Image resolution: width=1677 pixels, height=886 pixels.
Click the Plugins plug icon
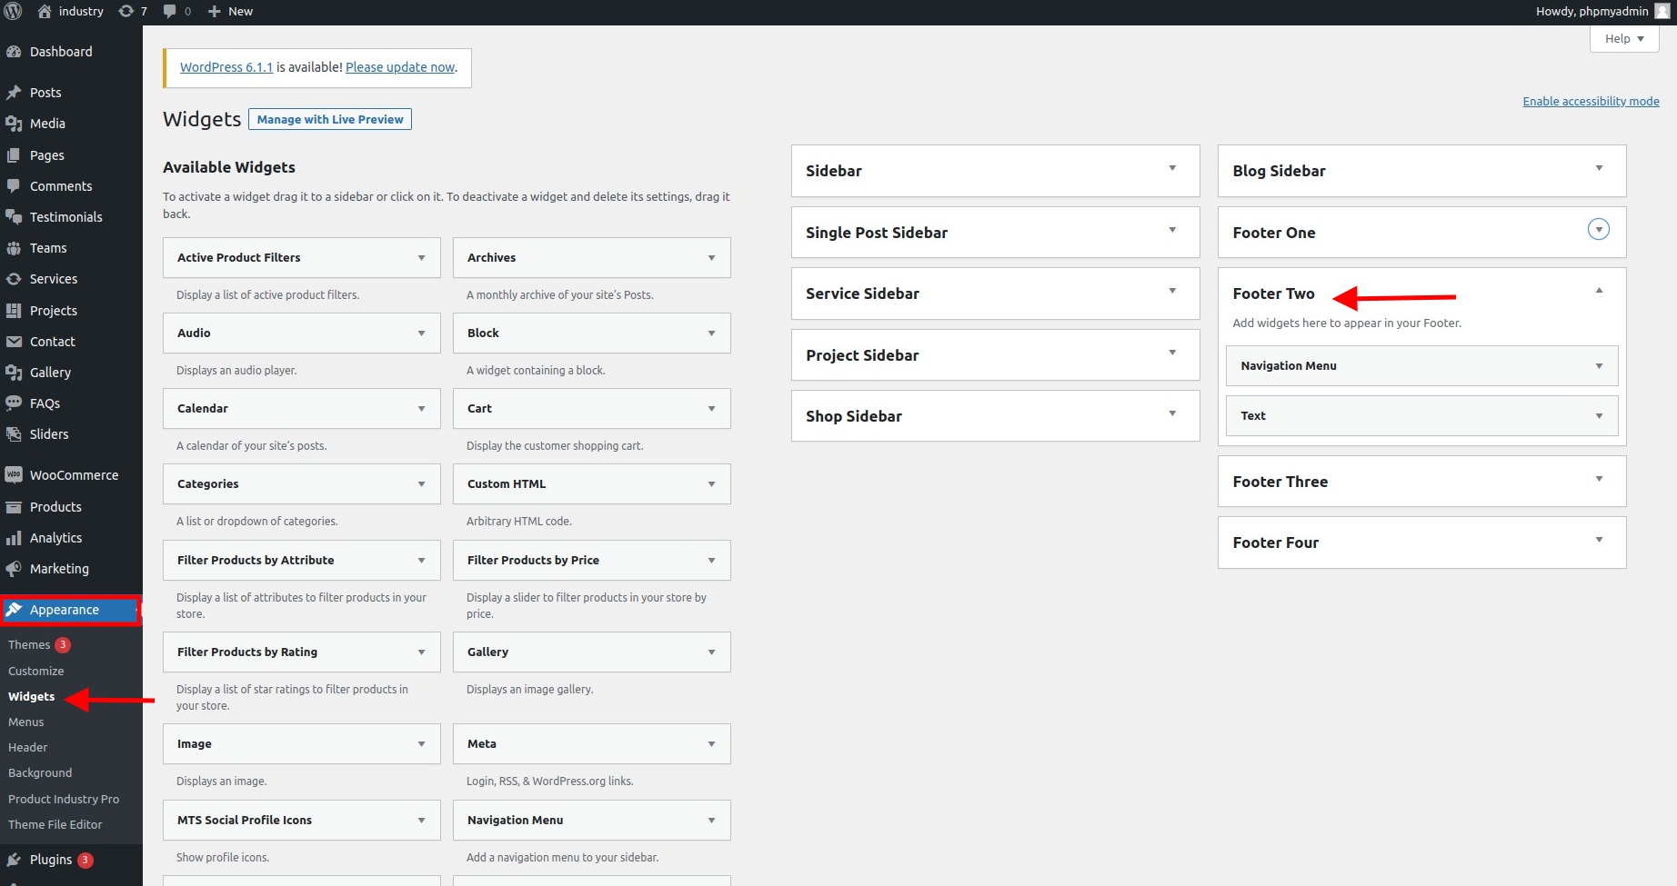[14, 860]
